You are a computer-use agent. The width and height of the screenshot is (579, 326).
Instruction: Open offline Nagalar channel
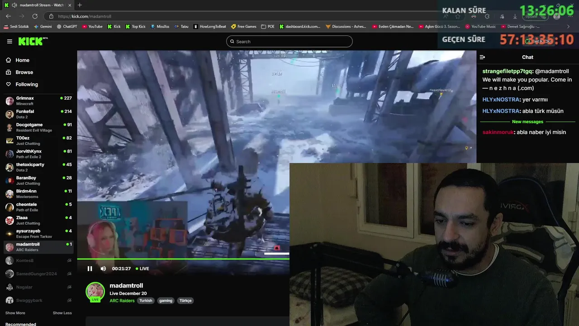click(x=38, y=287)
